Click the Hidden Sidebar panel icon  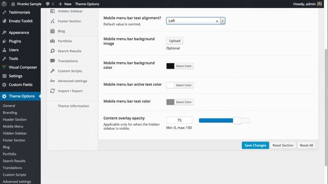[52, 11]
